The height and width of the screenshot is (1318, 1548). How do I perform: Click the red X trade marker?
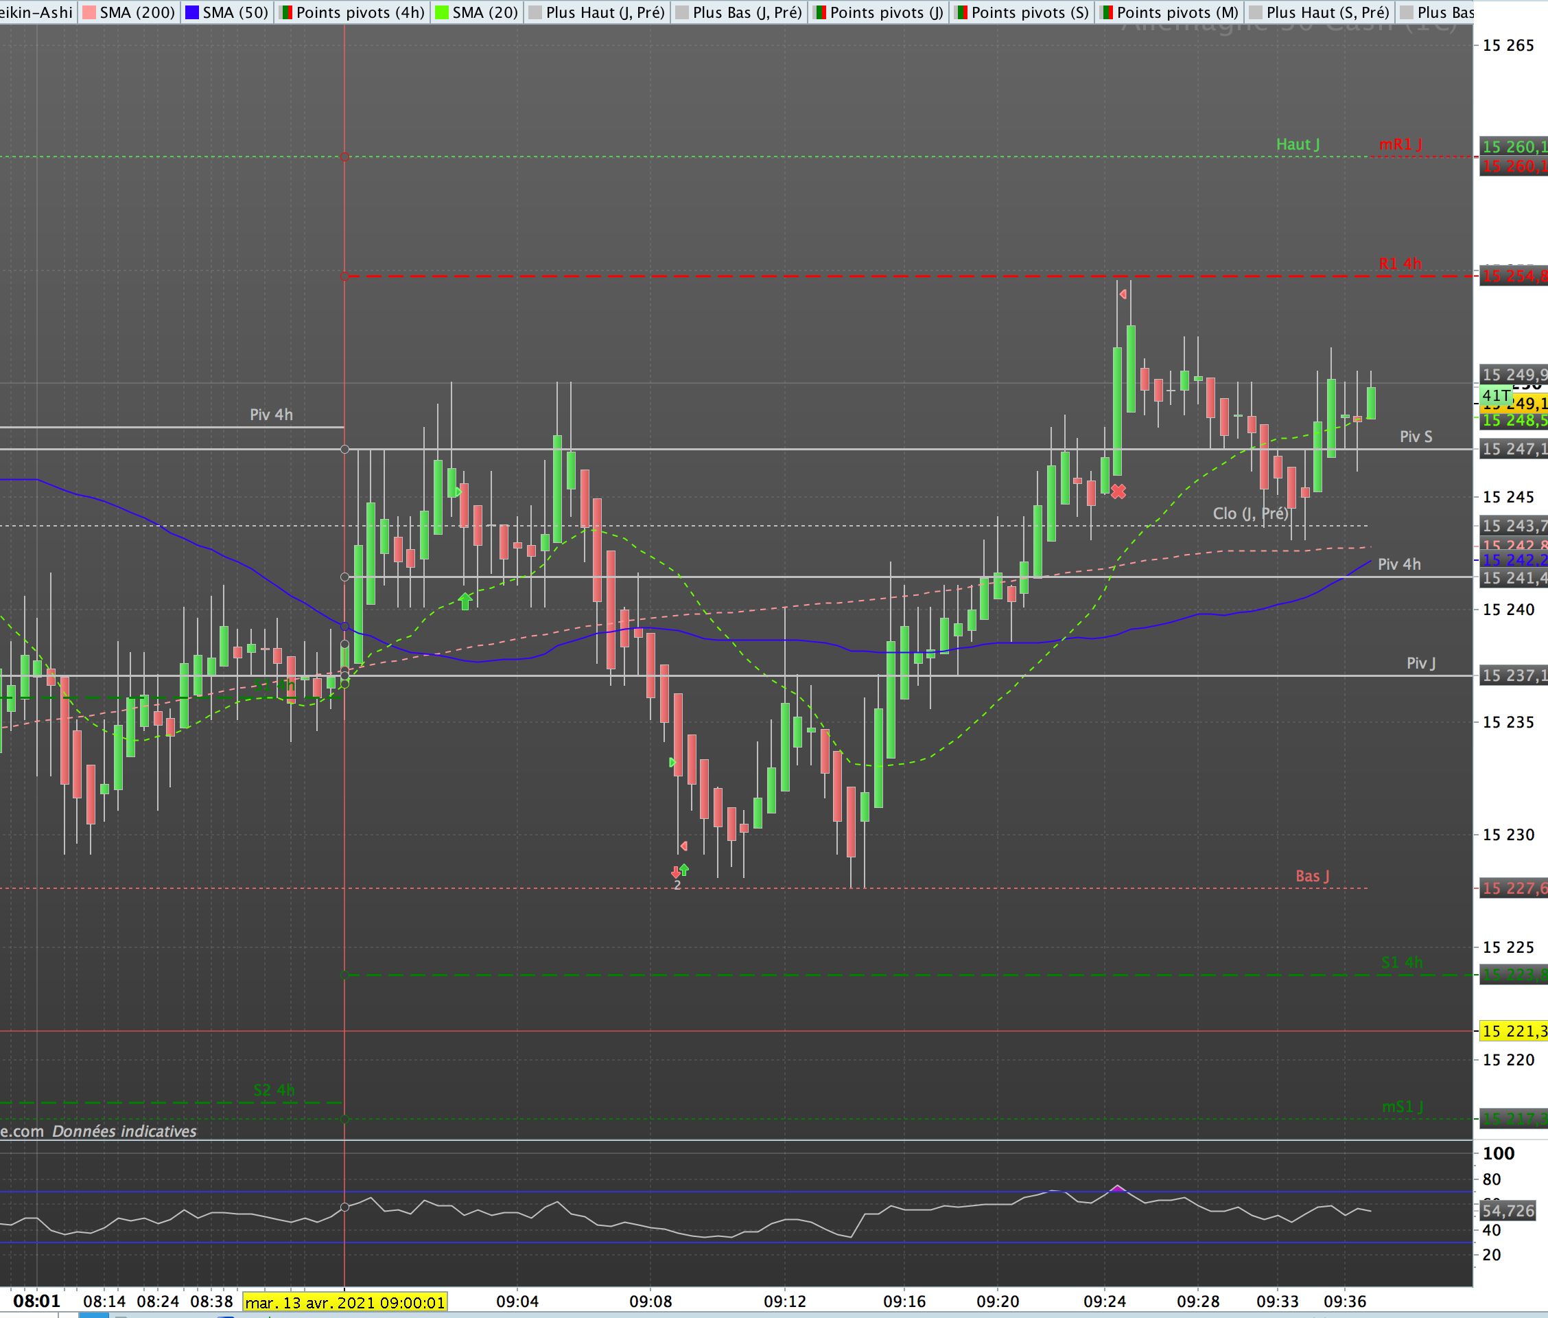[x=1118, y=492]
